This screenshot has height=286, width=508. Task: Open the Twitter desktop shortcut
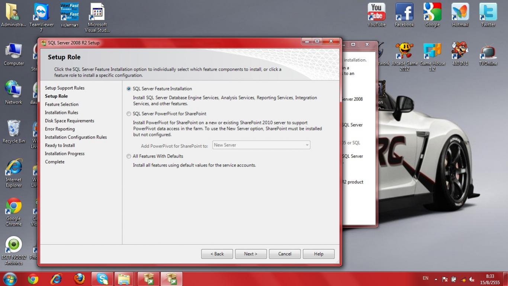488,15
